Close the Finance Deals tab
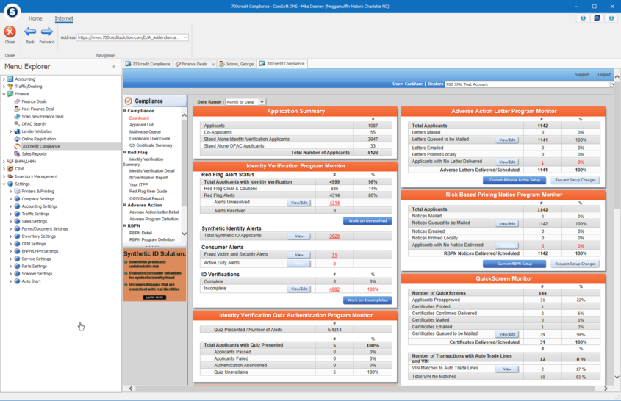Screen dimensions: 621x401 click(x=213, y=64)
